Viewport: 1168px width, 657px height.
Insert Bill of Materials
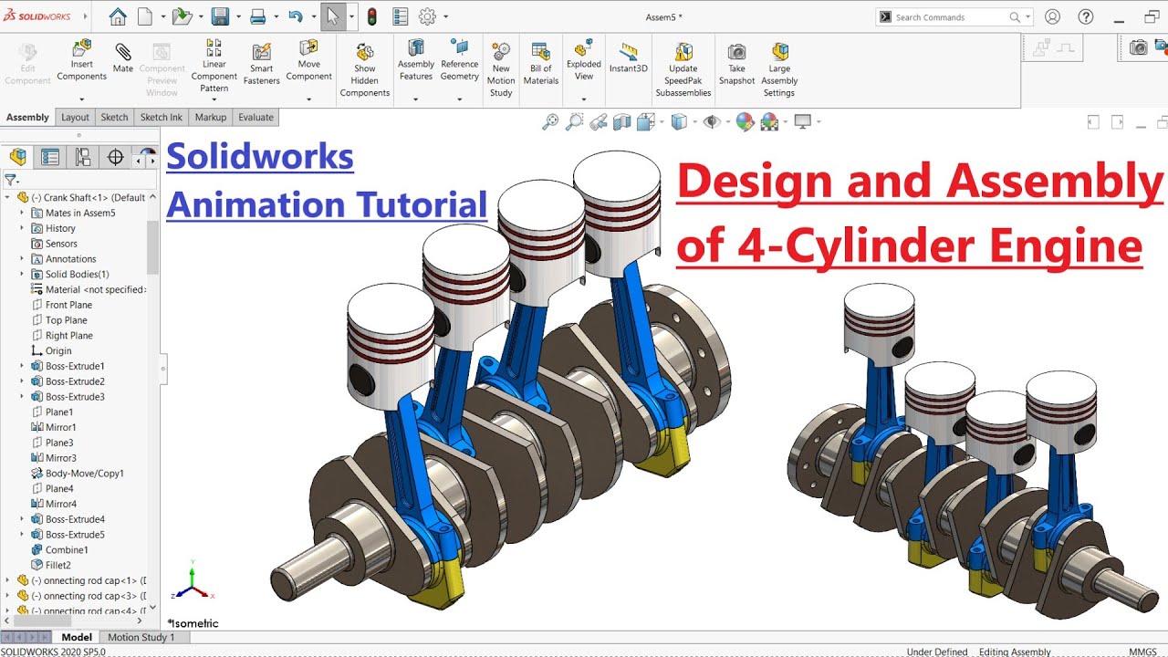pos(541,64)
